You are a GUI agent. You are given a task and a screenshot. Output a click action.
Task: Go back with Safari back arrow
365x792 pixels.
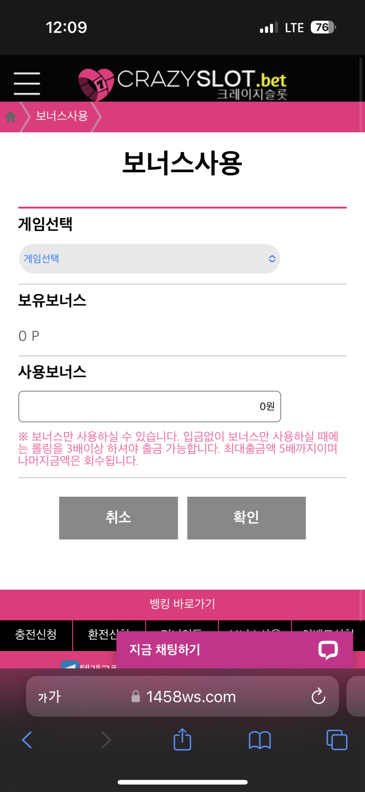point(27,740)
